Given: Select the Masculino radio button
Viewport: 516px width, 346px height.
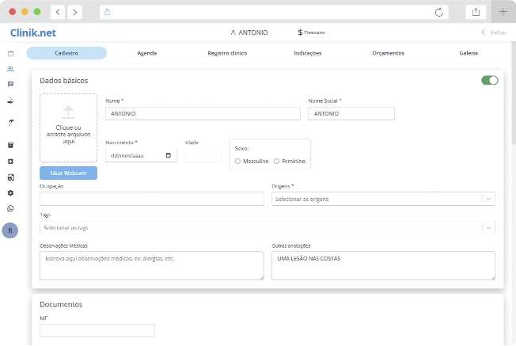Looking at the screenshot, I should point(238,161).
